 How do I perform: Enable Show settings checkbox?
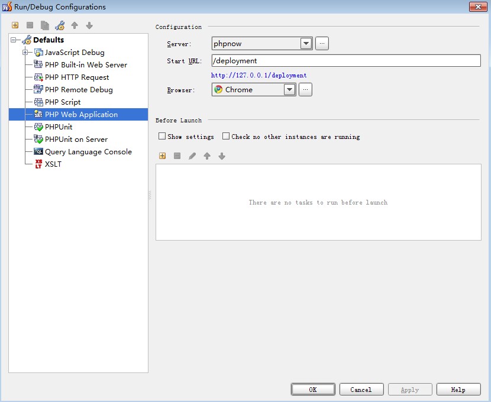tap(162, 136)
